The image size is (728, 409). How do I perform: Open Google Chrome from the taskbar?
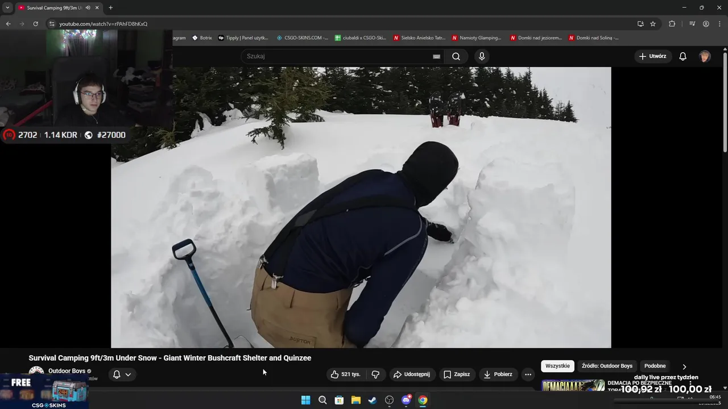pos(423,400)
